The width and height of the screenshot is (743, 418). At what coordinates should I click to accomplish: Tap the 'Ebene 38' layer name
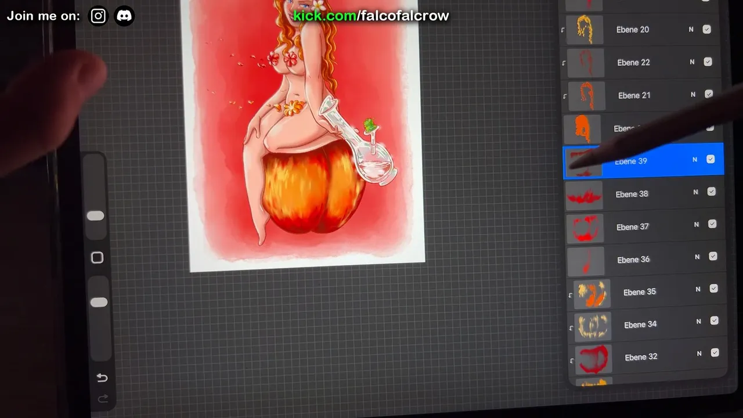(632, 194)
